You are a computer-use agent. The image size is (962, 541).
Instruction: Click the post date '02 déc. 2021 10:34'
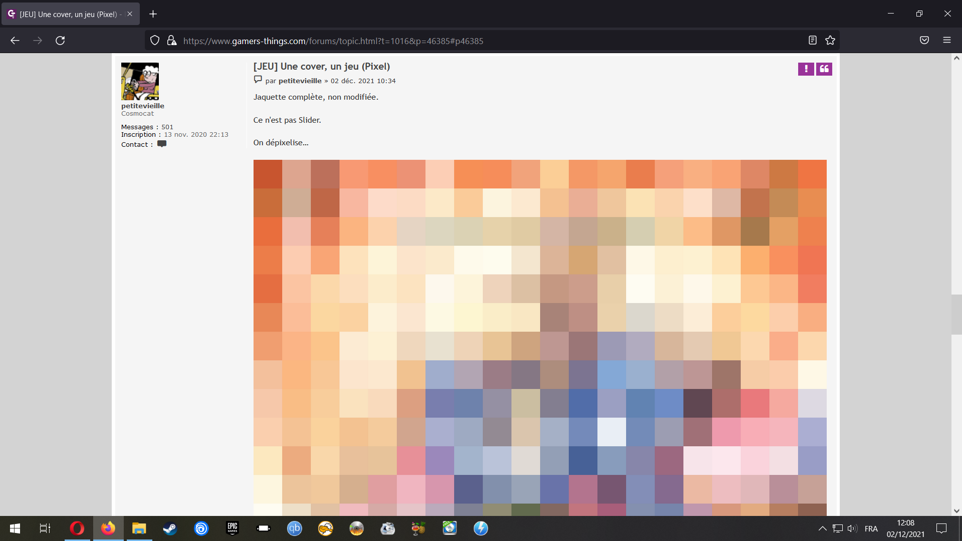pos(363,81)
